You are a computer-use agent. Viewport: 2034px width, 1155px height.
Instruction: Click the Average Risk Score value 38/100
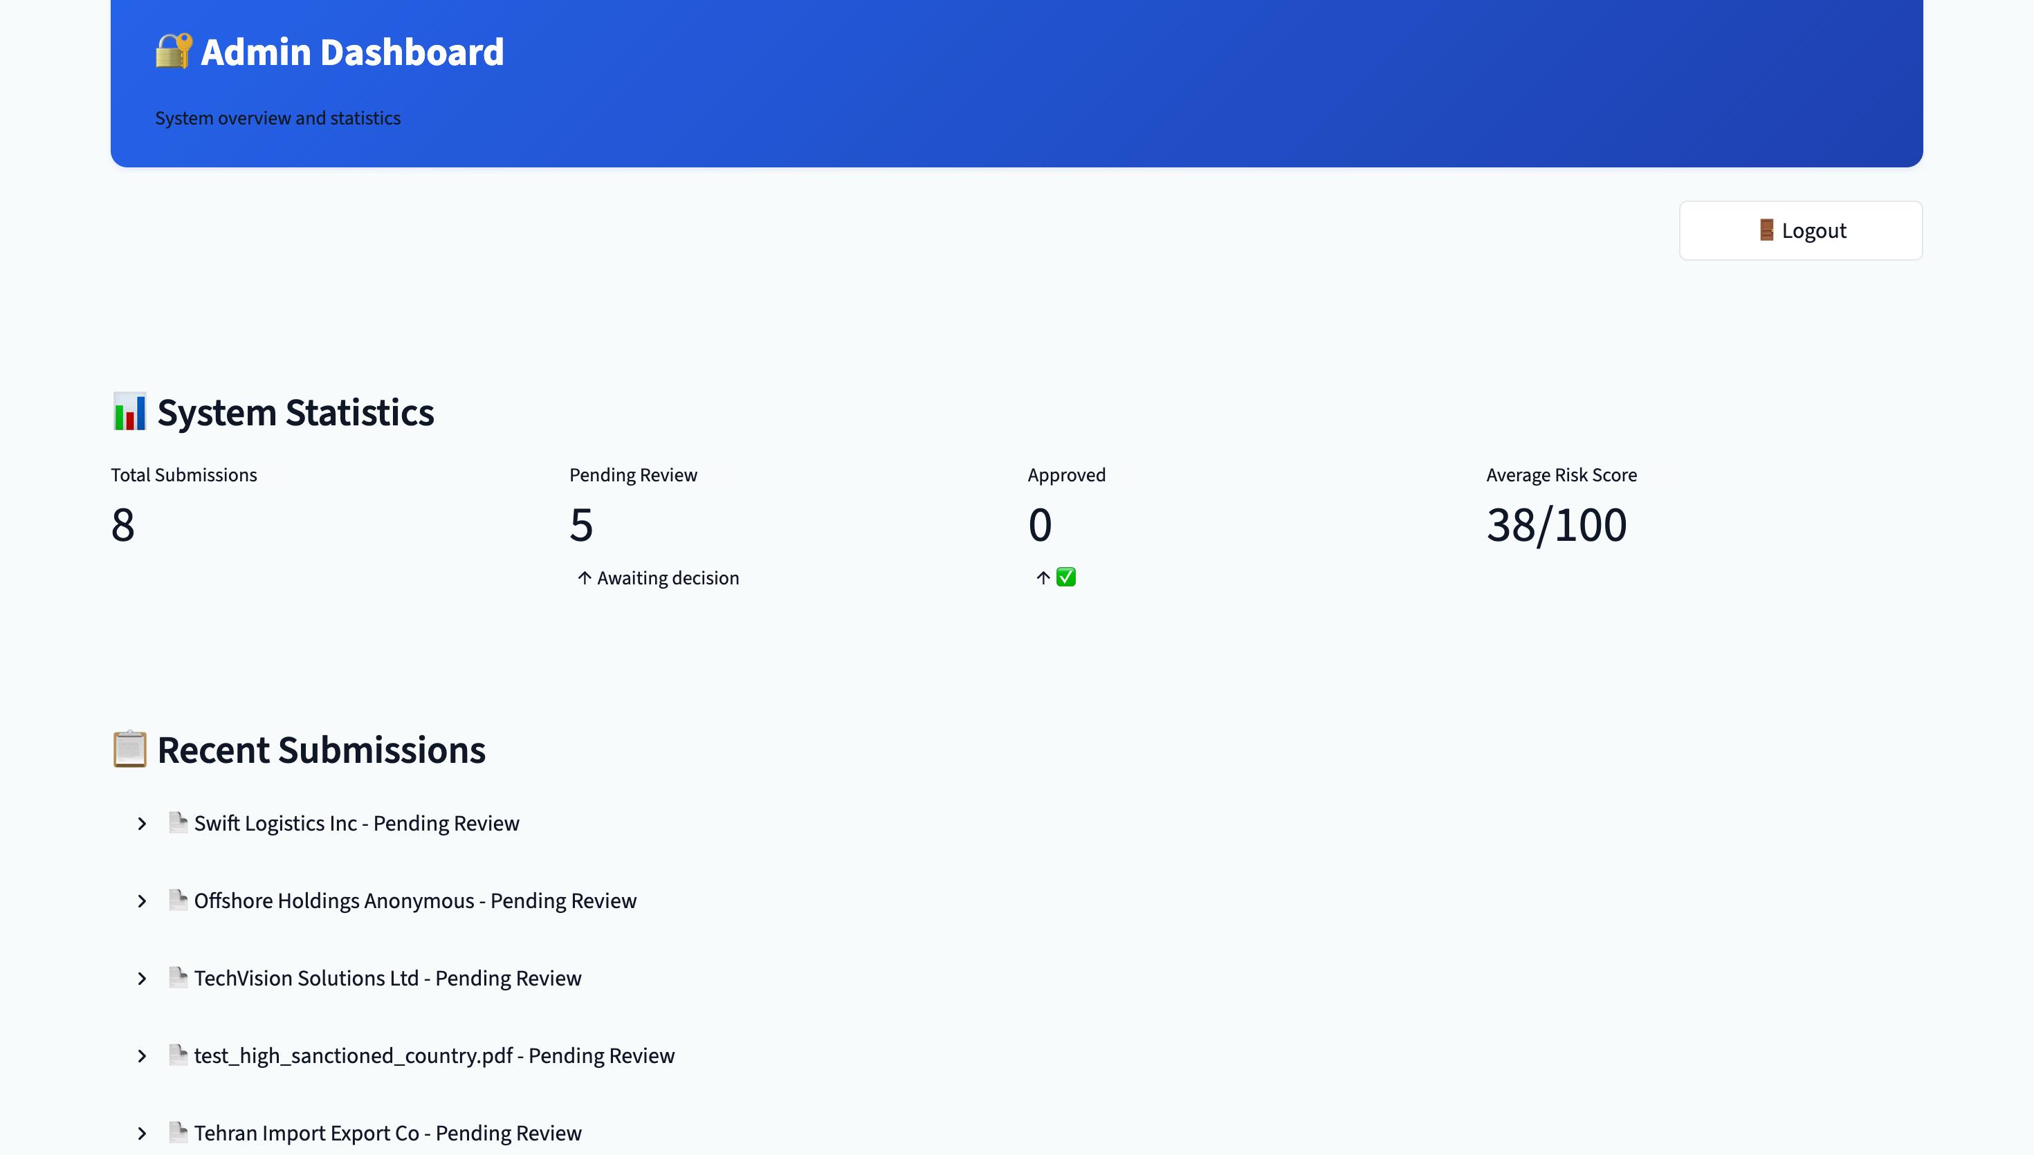1557,525
